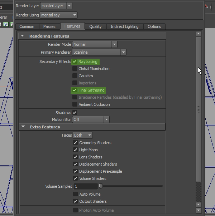215x216 pixels.
Task: Disable Light Maps
Action: point(75,150)
